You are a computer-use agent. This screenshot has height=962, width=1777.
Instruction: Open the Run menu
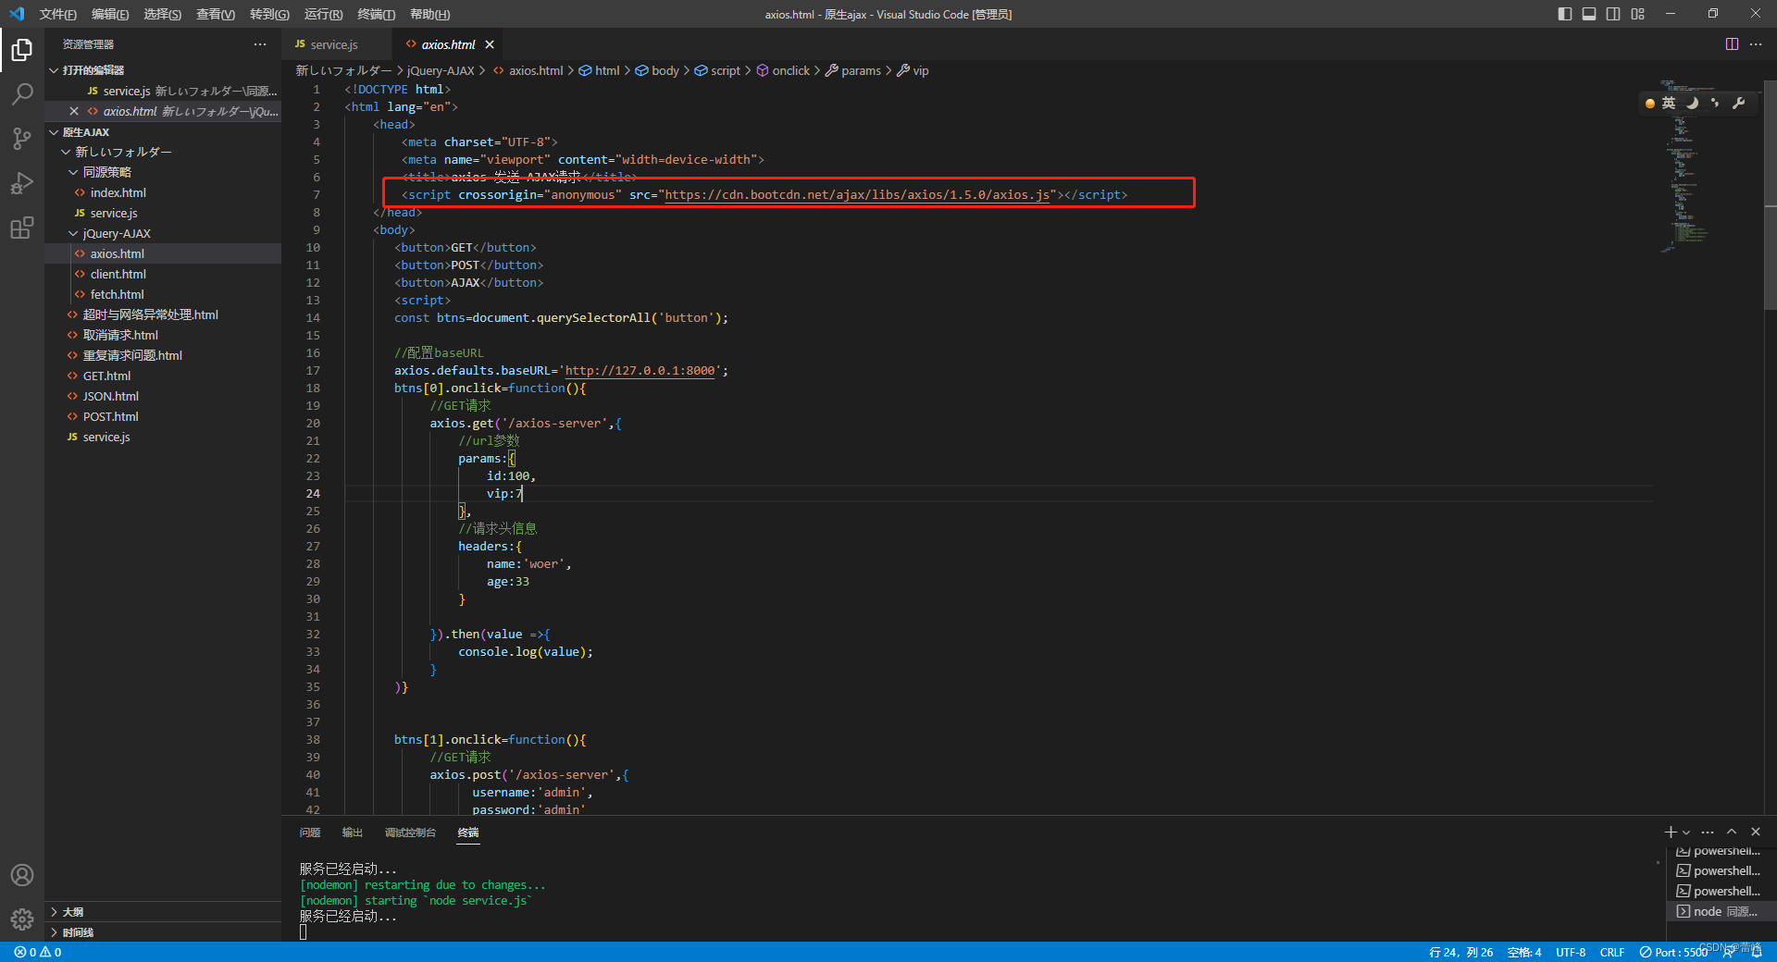tap(323, 14)
